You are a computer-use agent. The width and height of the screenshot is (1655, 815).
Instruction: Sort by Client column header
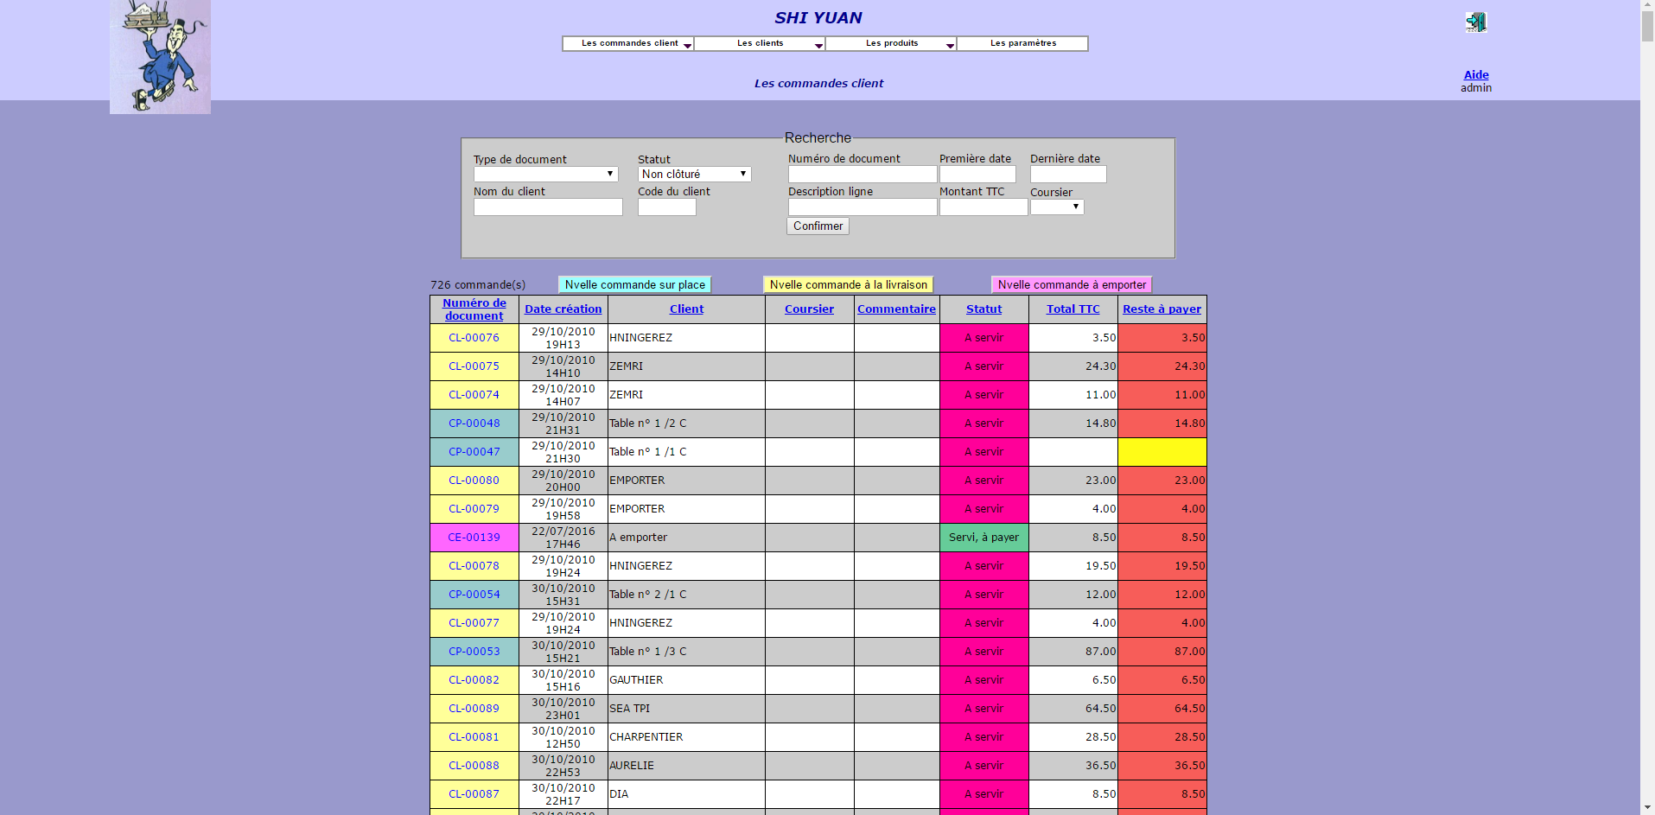tap(686, 309)
